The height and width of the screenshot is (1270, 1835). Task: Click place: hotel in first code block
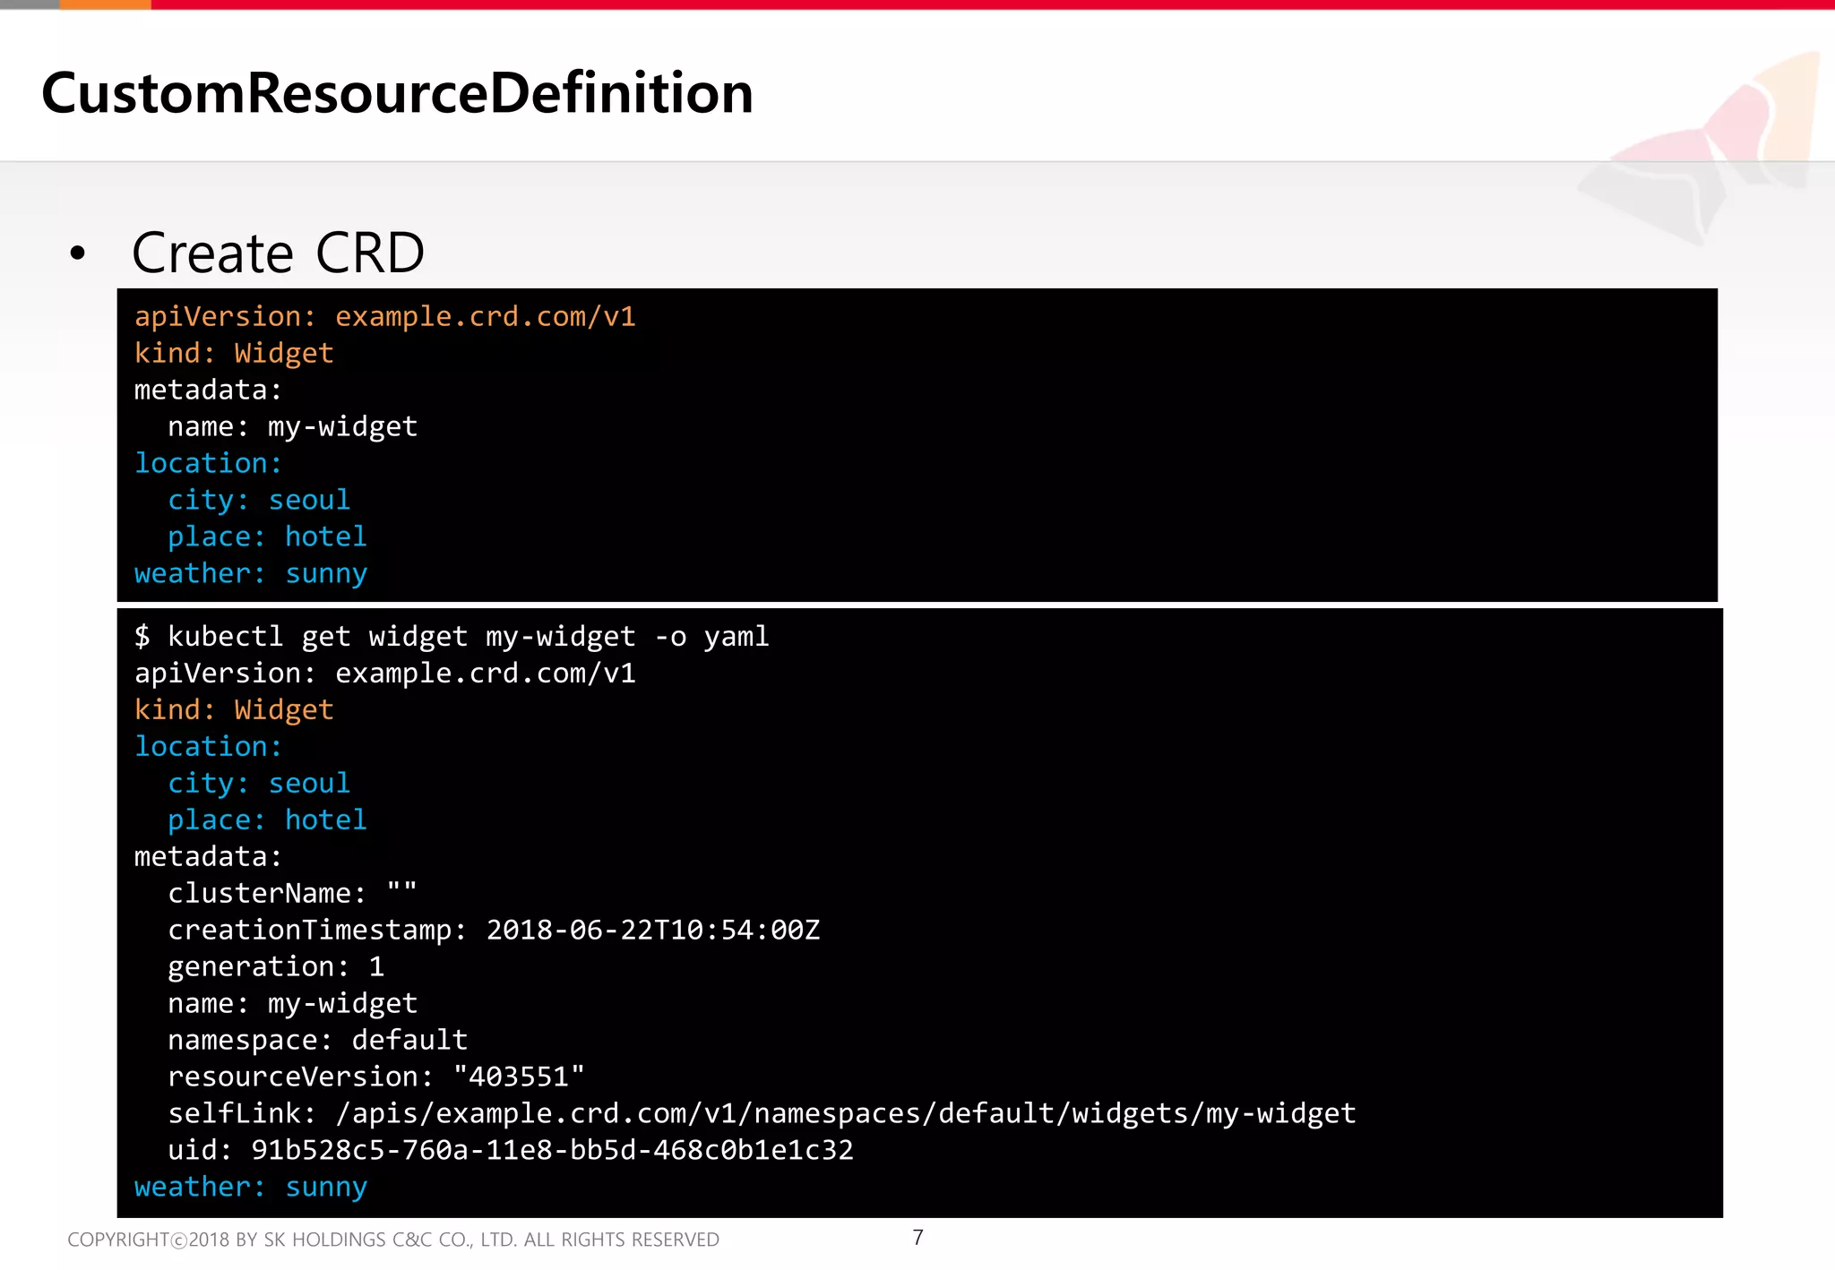[267, 536]
